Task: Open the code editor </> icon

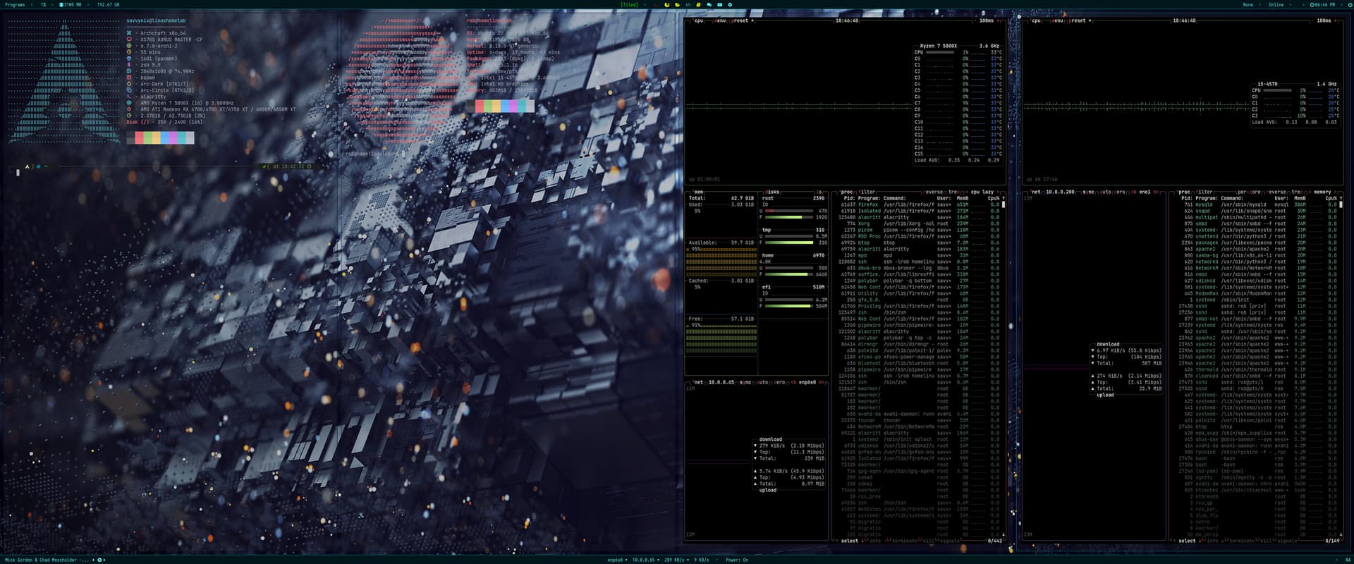Action: point(688,4)
